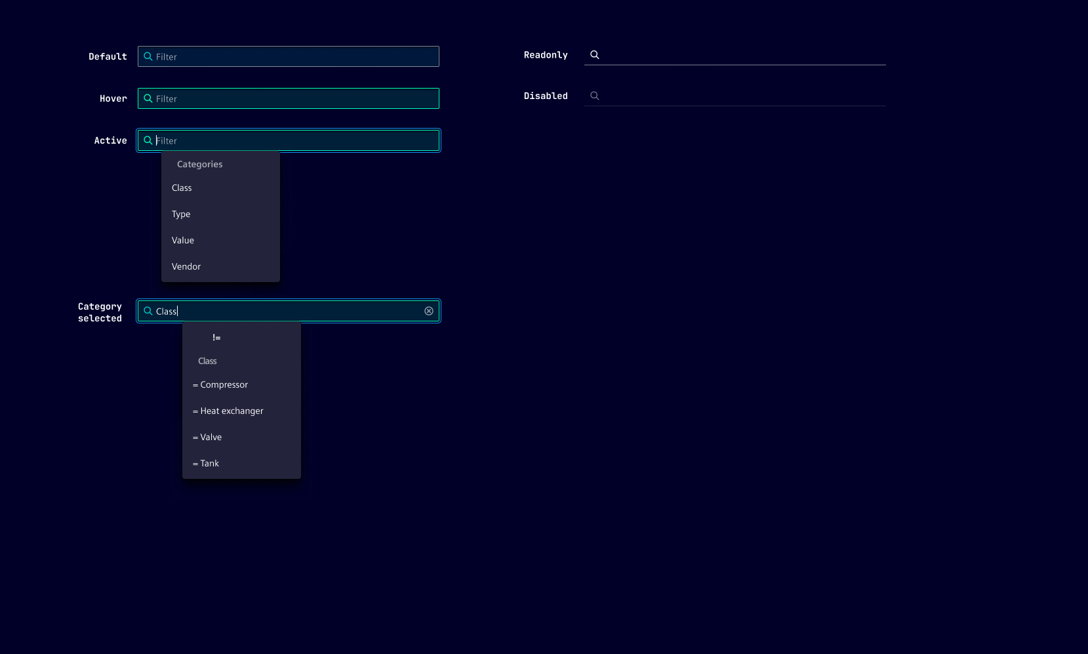Select the Class header in the operator dropdown

[x=207, y=361]
